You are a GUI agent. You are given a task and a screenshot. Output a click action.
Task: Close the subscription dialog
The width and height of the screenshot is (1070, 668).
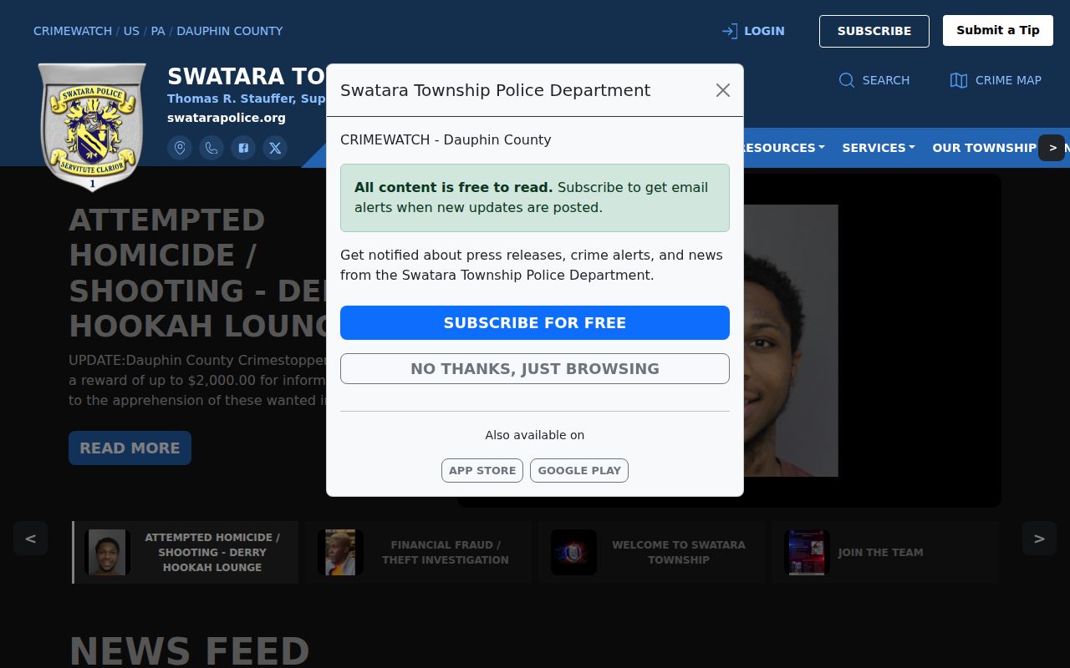(723, 90)
